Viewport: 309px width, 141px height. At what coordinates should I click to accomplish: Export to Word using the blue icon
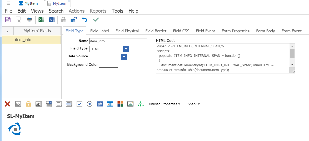point(52,20)
